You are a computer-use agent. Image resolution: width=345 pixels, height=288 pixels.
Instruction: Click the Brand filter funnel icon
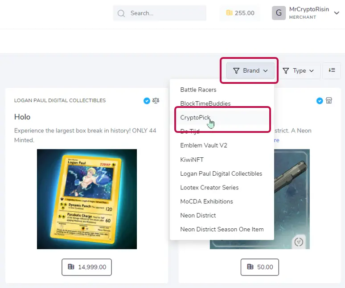coord(236,70)
